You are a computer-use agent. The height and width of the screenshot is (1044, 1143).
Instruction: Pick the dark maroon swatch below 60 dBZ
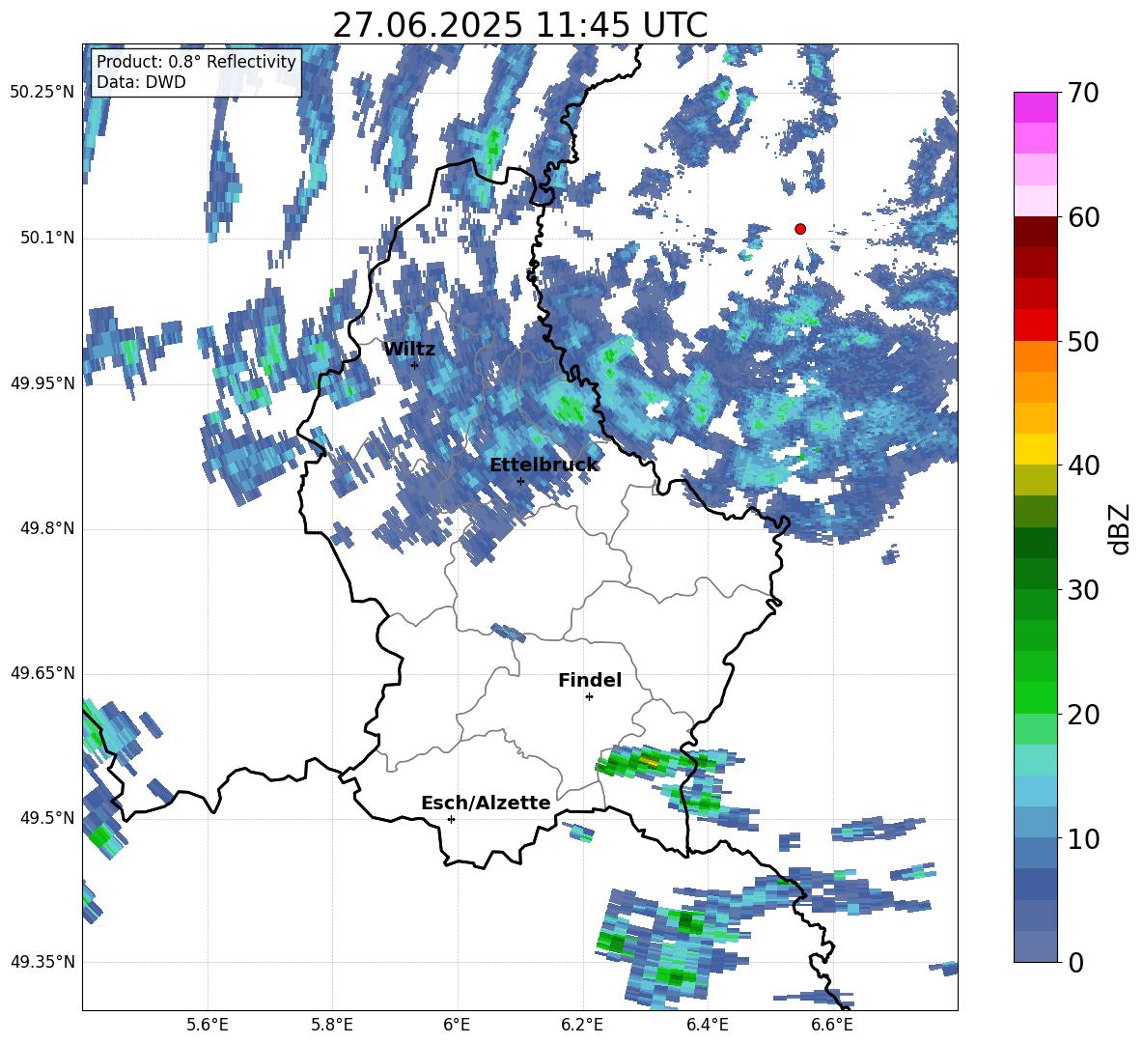[1035, 233]
